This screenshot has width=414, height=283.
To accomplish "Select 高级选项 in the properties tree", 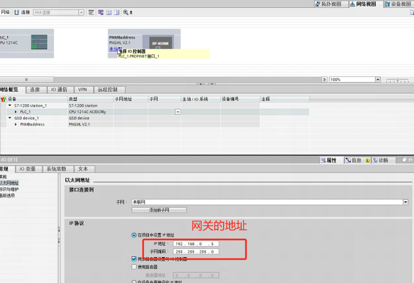I will [x=7, y=195].
